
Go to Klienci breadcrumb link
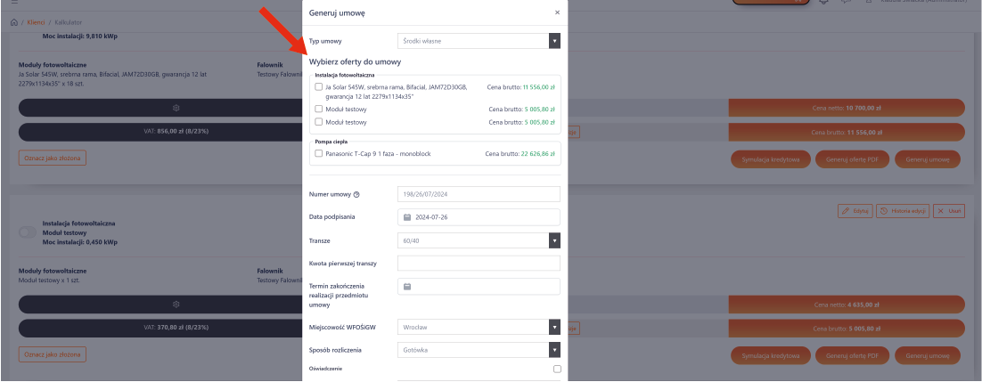[36, 20]
